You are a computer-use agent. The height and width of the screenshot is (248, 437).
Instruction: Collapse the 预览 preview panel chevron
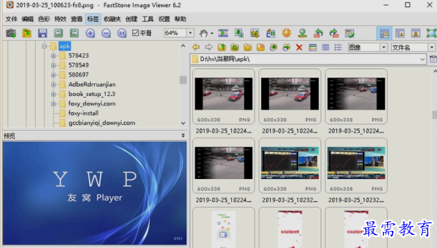coord(183,135)
